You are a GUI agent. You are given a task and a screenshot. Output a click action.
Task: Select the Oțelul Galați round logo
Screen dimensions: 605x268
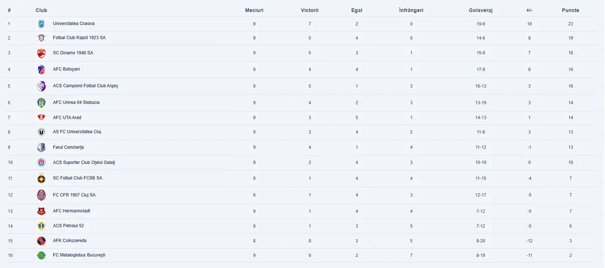tap(41, 162)
